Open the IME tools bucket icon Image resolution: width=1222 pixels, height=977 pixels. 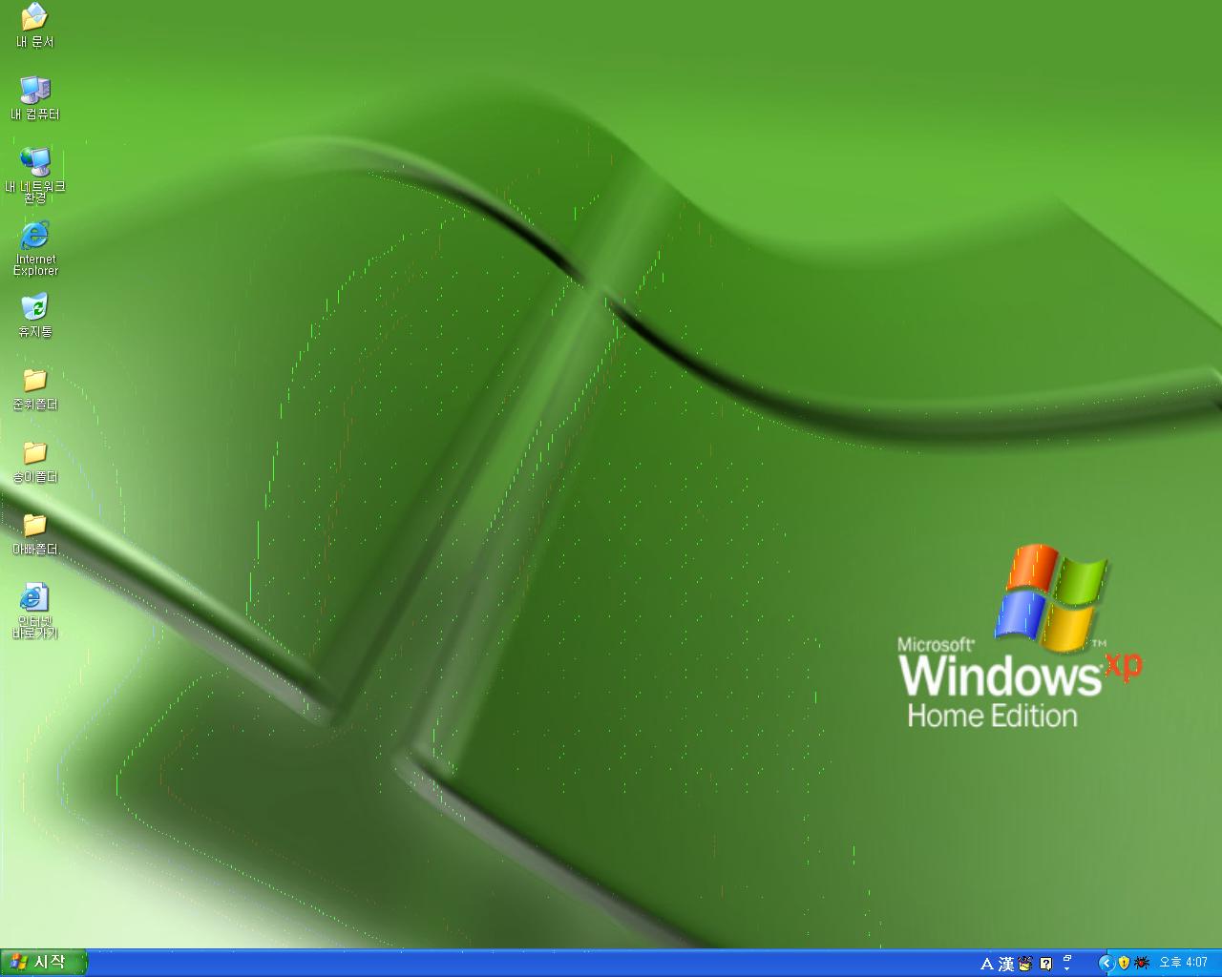pyautogui.click(x=1025, y=964)
